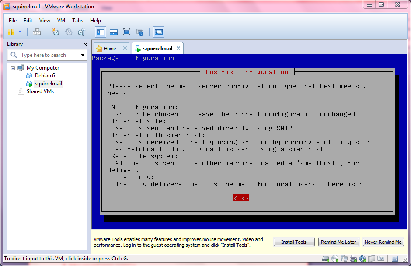Click the magnifier search icon
This screenshot has width=411, height=266.
point(14,55)
